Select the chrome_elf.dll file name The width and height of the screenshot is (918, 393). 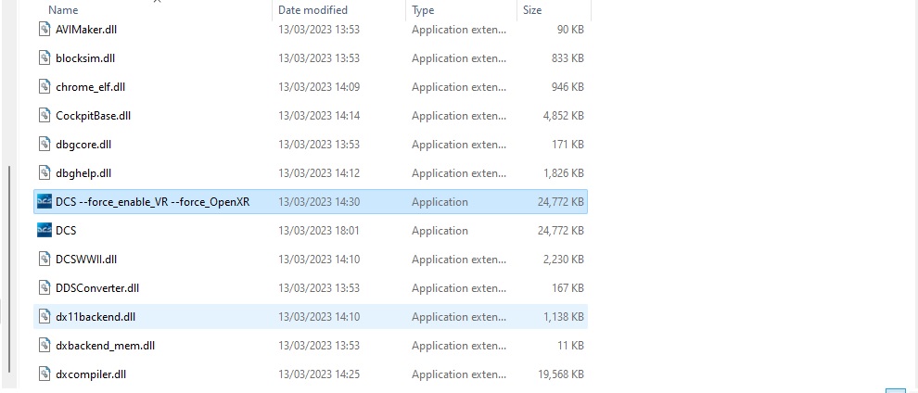pyautogui.click(x=90, y=86)
